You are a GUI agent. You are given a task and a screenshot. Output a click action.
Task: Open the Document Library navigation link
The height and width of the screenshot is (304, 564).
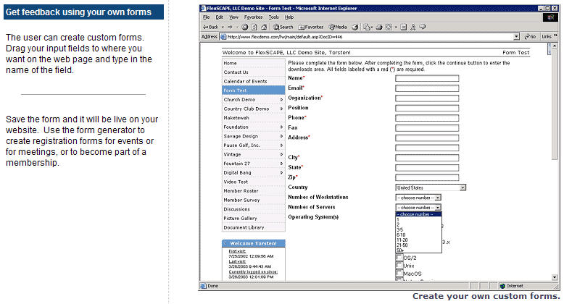(x=244, y=227)
